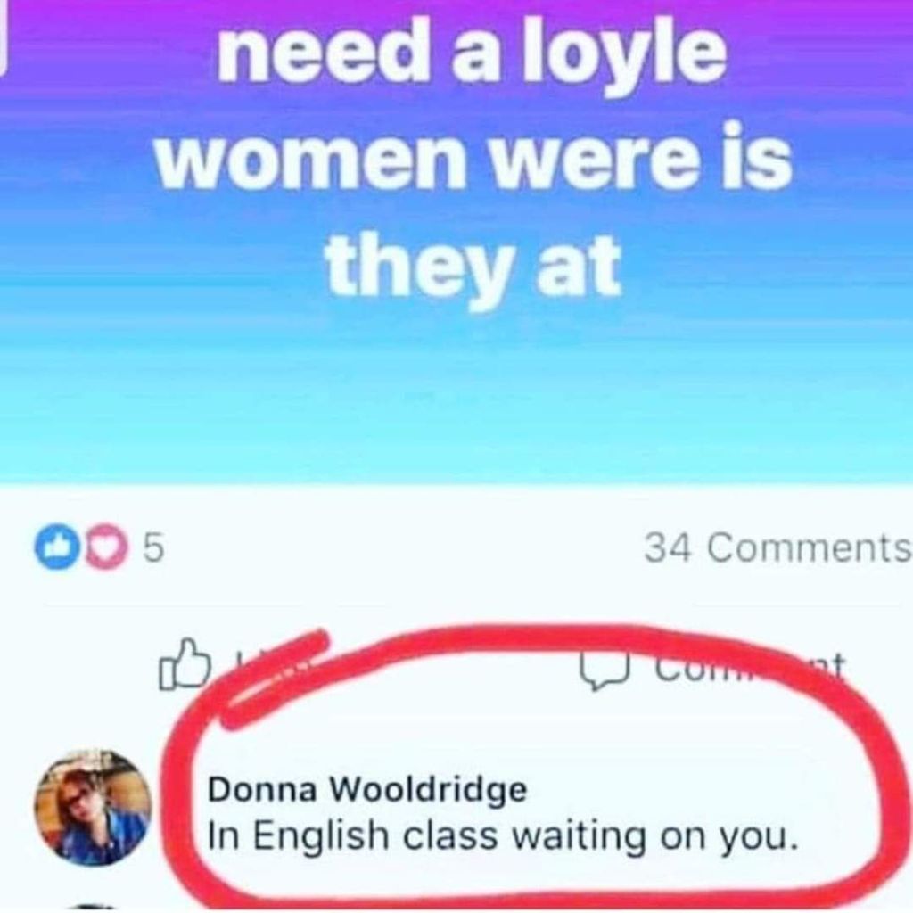Select the comment "In English class waiting on you."
This screenshot has width=913, height=913.
[502, 836]
